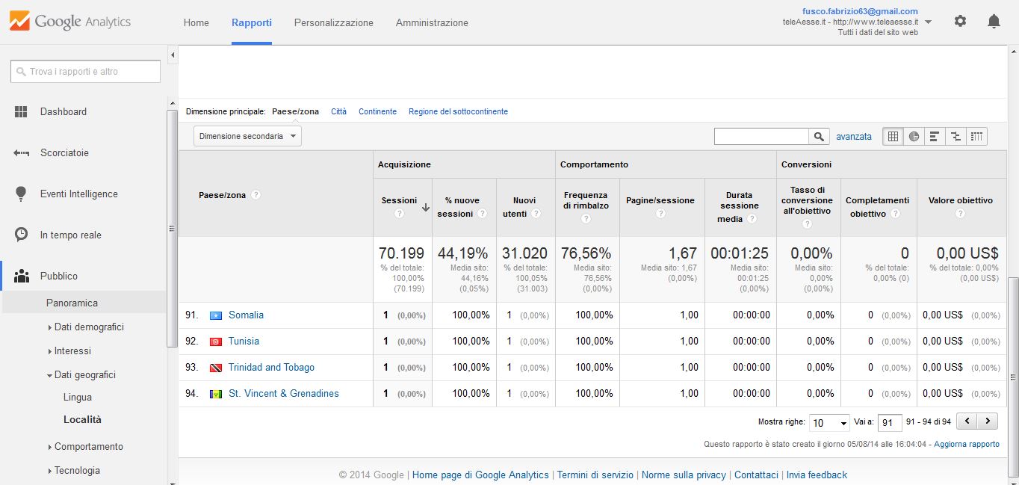Sort table by Sessioni column arrow
1019x485 pixels.
pos(426,208)
